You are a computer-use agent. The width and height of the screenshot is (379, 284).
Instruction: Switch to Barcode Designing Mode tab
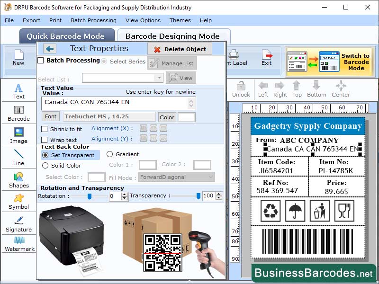click(172, 36)
